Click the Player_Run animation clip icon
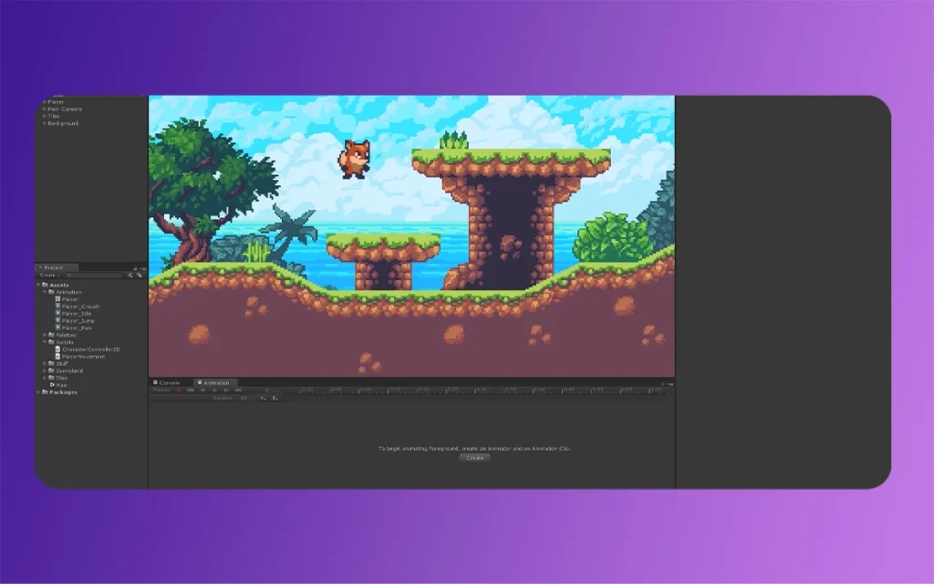The image size is (934, 584). pyautogui.click(x=57, y=328)
